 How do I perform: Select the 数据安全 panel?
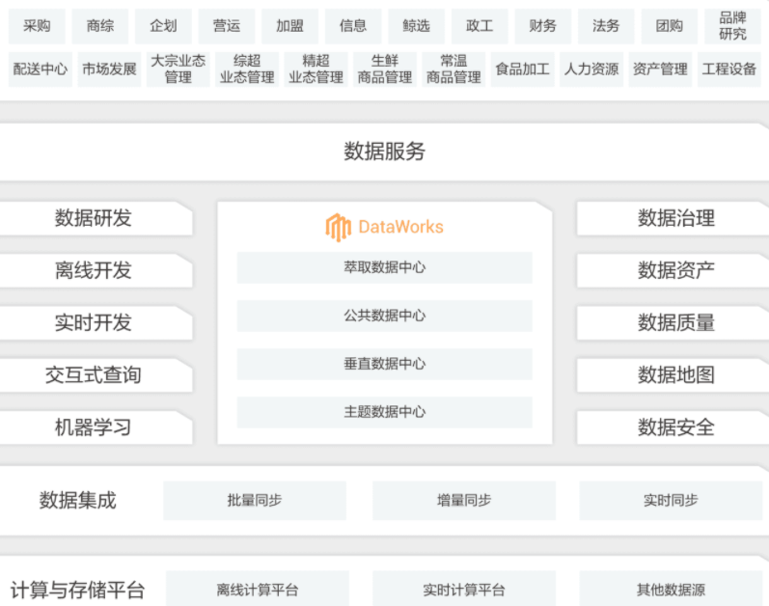click(673, 428)
